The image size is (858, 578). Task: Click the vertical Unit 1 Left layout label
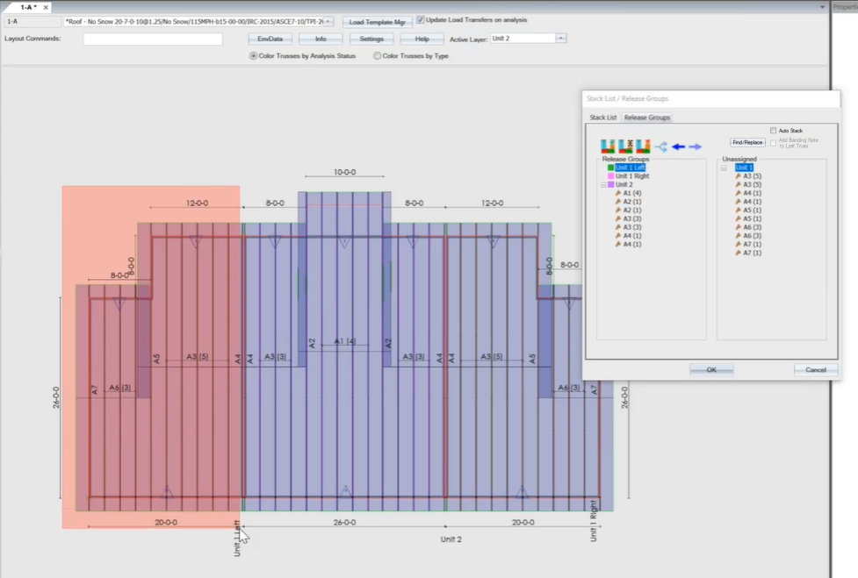237,539
